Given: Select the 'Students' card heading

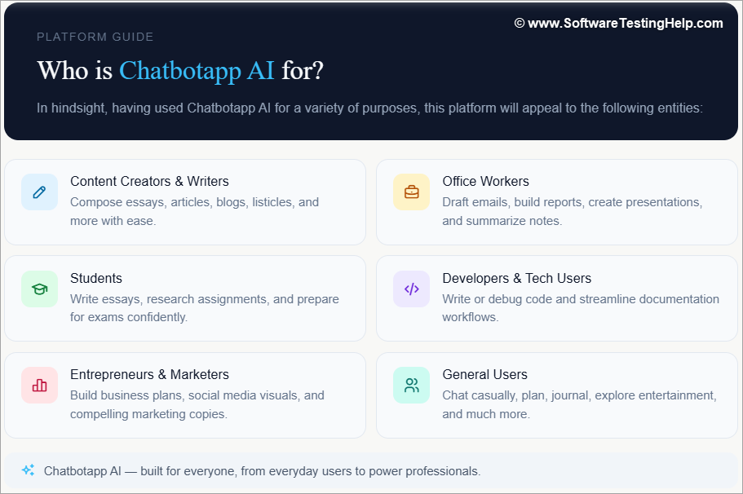Looking at the screenshot, I should tap(96, 279).
